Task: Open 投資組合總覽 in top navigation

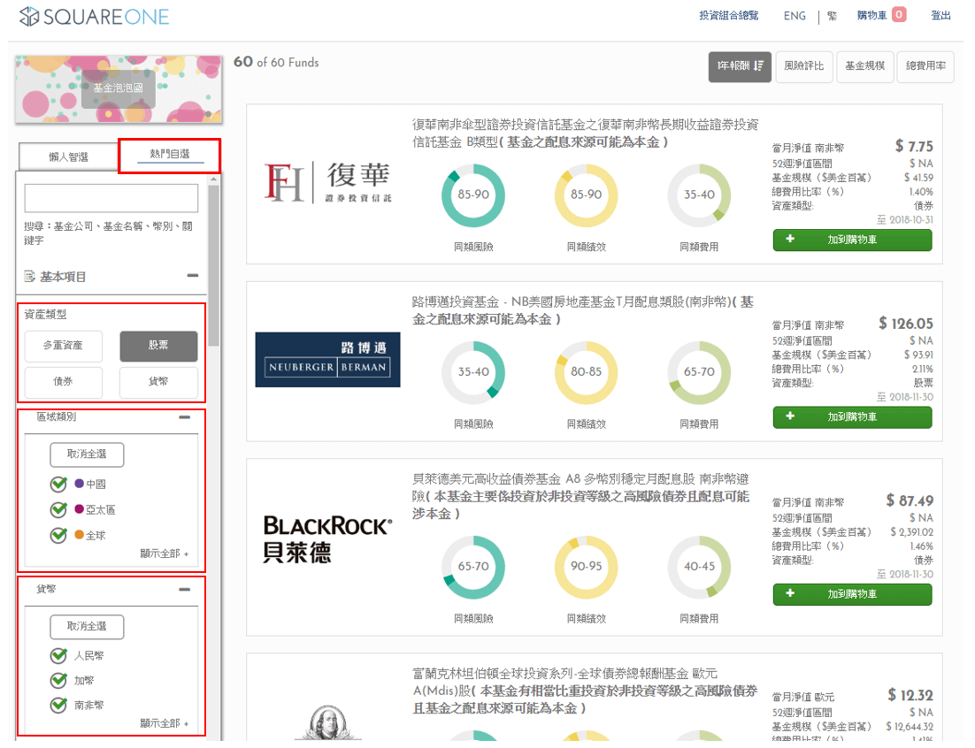Action: click(x=729, y=16)
